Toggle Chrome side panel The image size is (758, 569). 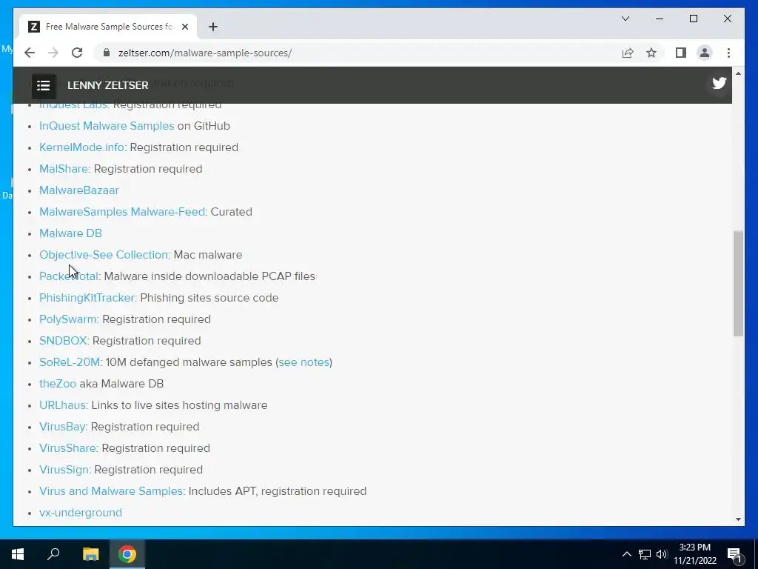(x=681, y=53)
